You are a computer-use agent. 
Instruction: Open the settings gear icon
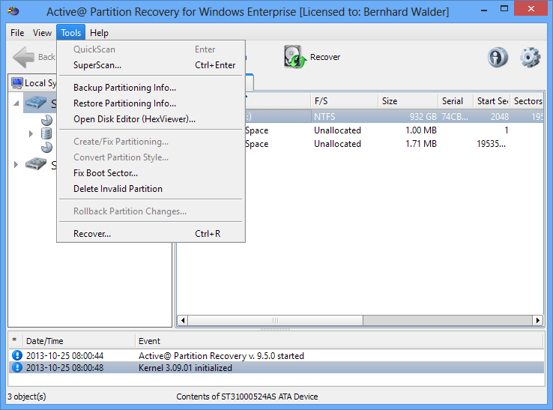tap(530, 57)
